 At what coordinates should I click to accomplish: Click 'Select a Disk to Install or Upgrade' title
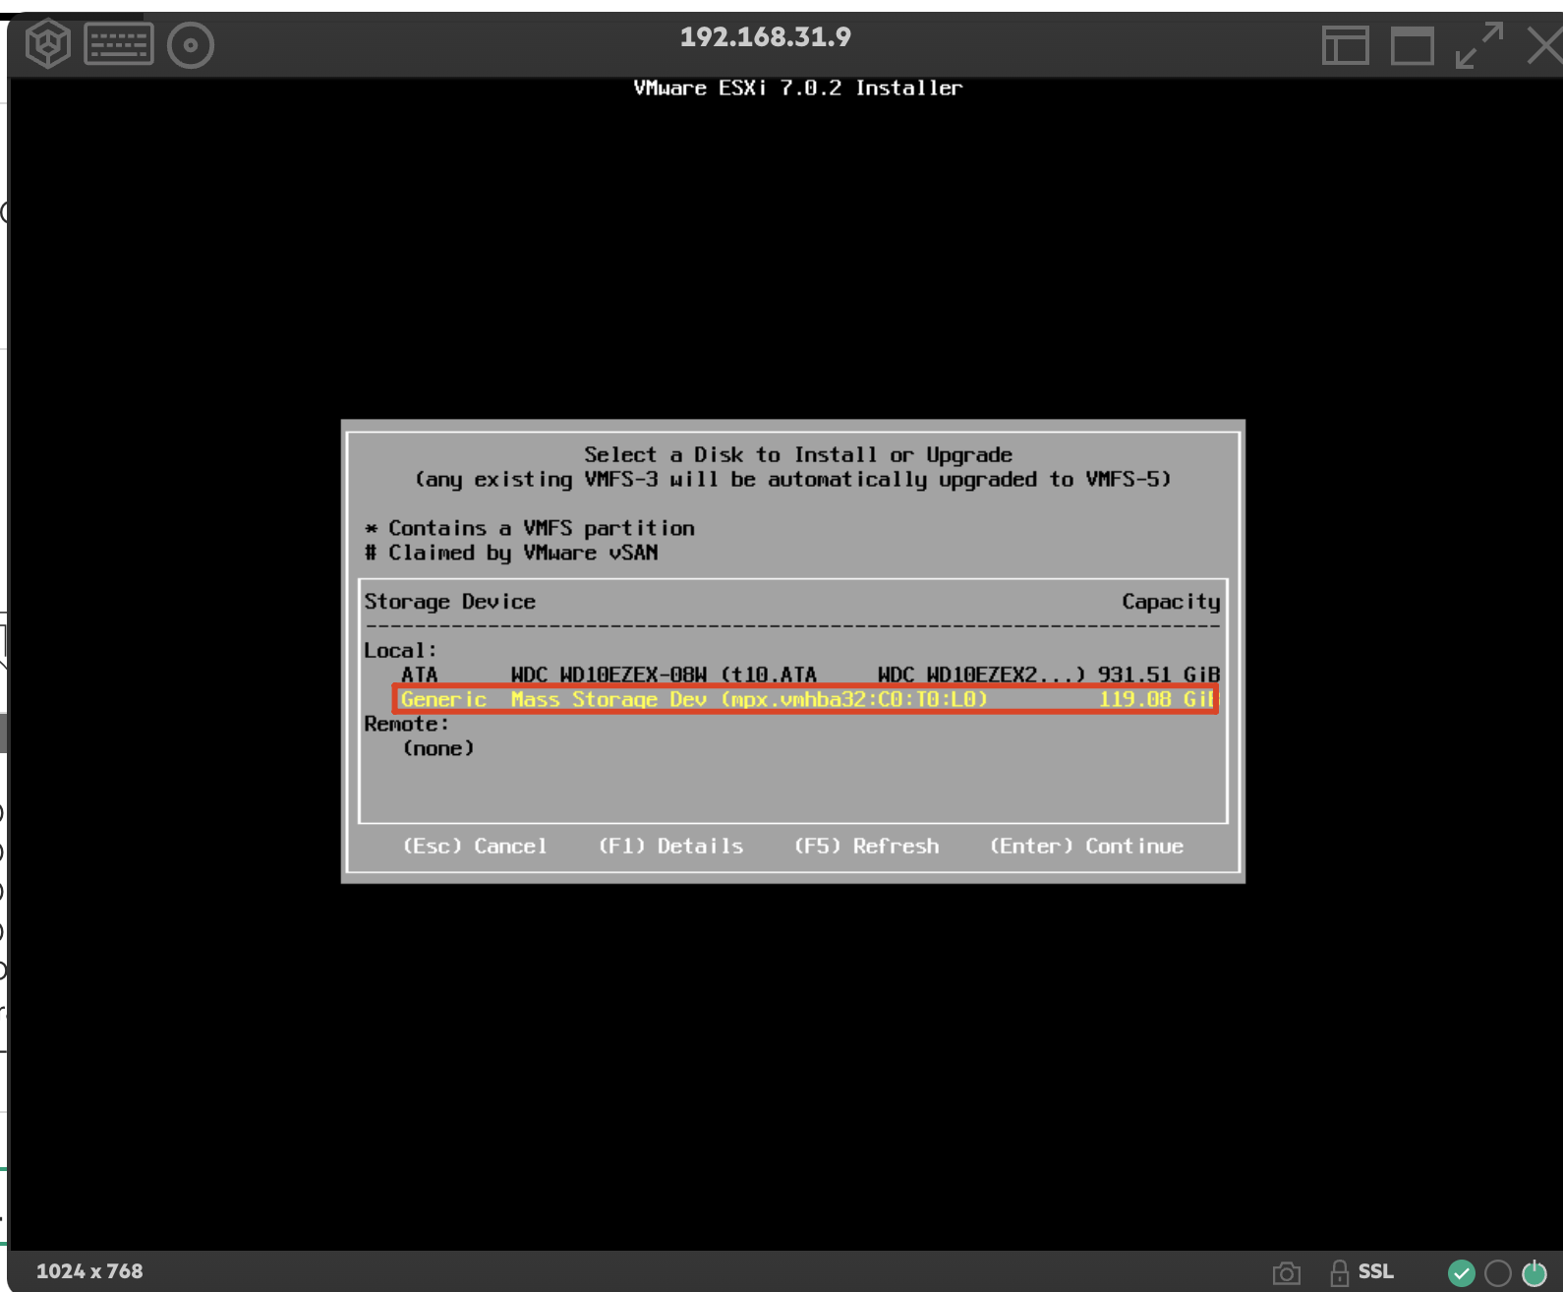pyautogui.click(x=798, y=454)
